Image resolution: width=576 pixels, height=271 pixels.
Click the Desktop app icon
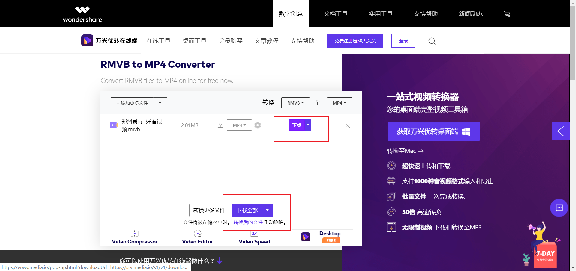click(x=306, y=237)
